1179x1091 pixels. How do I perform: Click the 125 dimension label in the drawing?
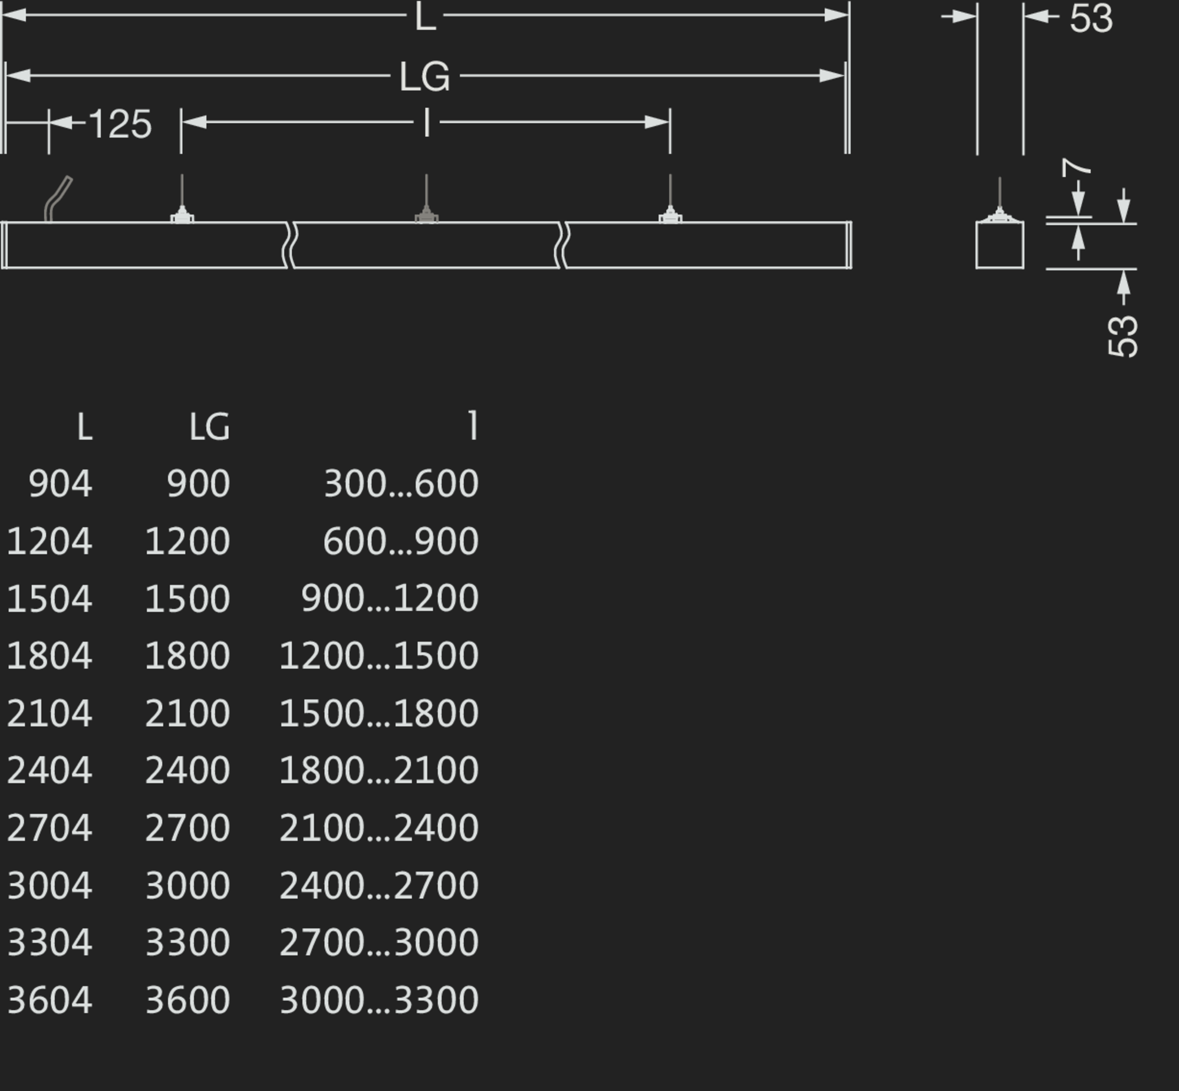coord(120,124)
